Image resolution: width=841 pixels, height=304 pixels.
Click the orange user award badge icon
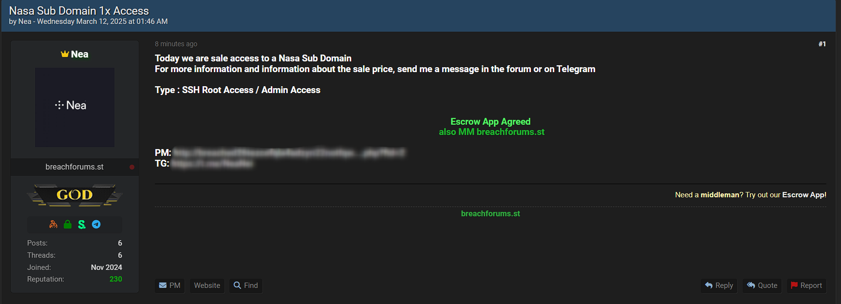54,224
